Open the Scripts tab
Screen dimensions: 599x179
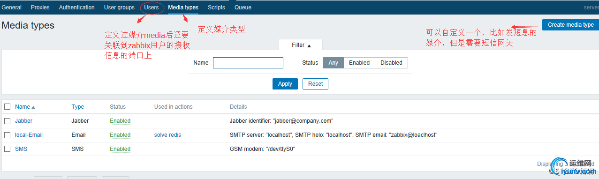[x=216, y=7]
